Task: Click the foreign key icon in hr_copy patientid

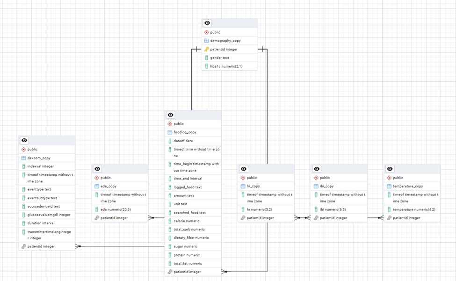Action: (243, 218)
